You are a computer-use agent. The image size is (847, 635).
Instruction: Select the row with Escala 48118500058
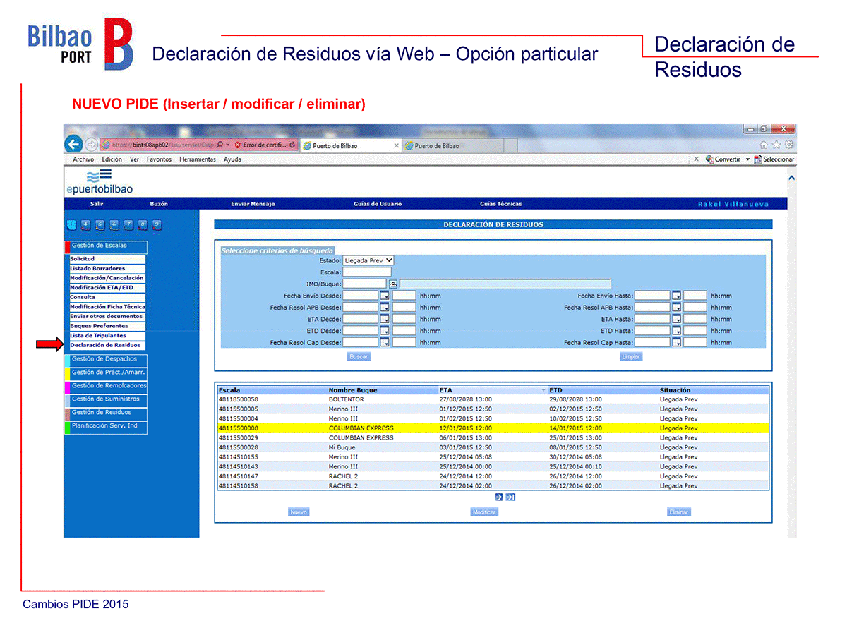coord(492,399)
